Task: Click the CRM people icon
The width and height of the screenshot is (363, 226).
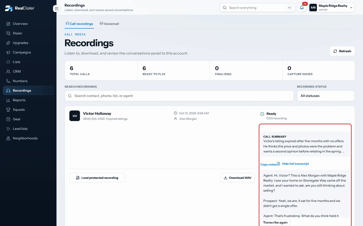Action: (x=8, y=72)
